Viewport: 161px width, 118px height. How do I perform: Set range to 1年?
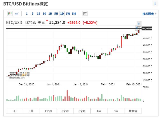99,111
